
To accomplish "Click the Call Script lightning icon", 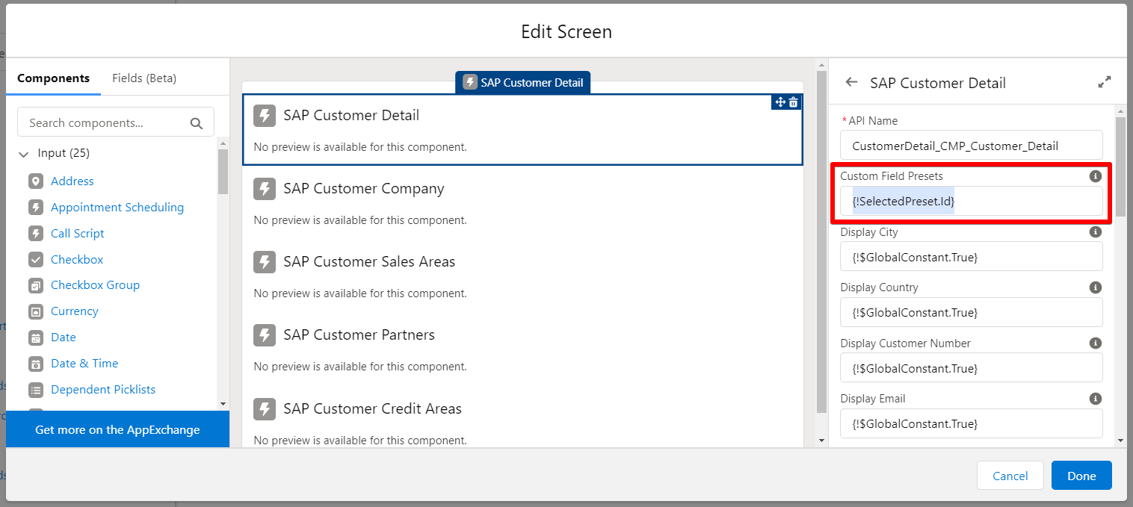I will (36, 234).
